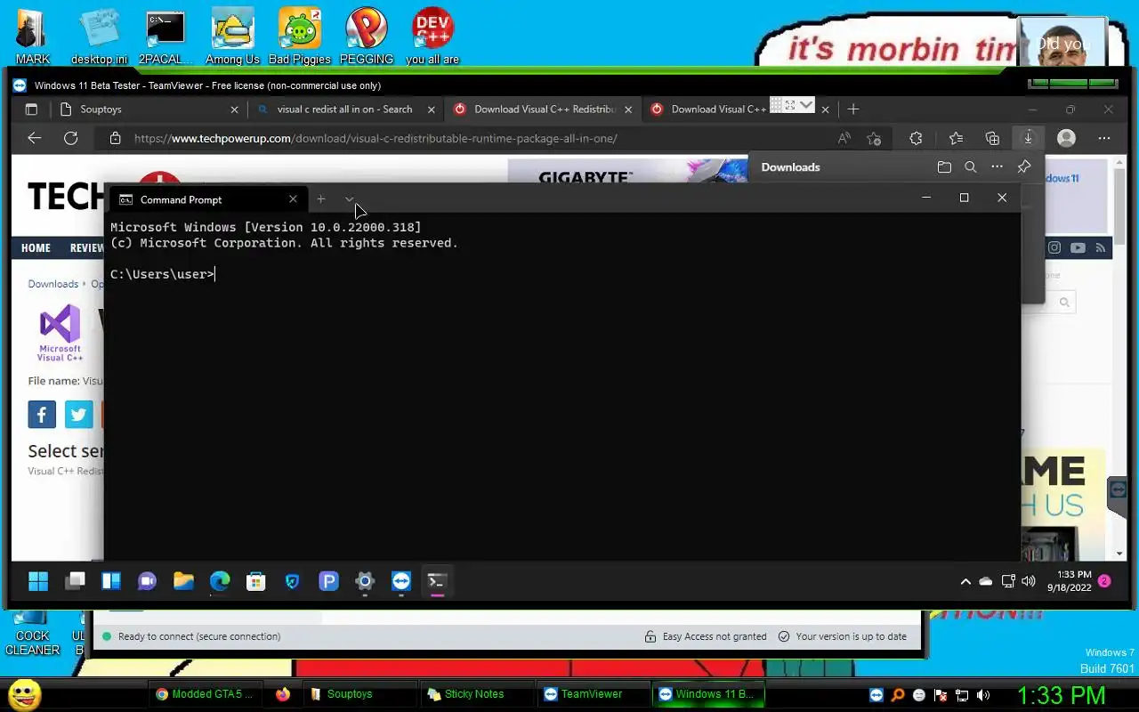Share on Facebook icon on webpage
The height and width of the screenshot is (712, 1139).
(x=42, y=415)
